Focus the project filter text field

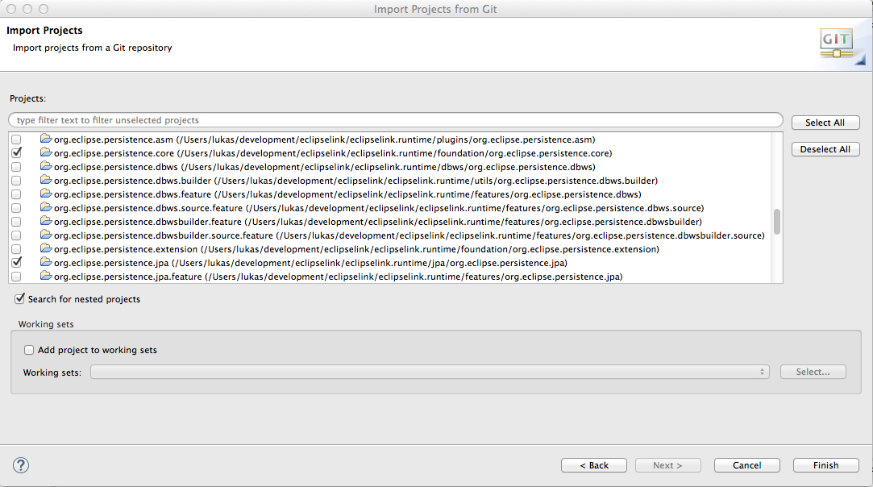click(x=396, y=120)
